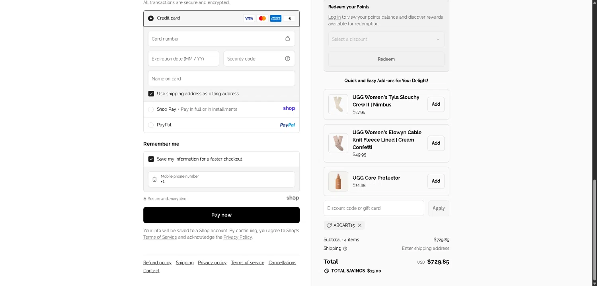Click the American Express icon
Screen dimensions: 597x286
coord(276,18)
